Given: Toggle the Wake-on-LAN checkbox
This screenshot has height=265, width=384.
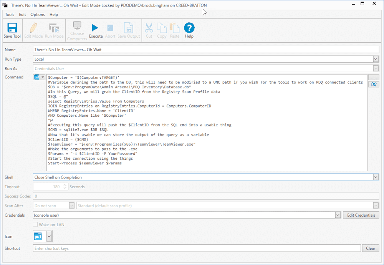Looking at the screenshot, I should click(x=35, y=224).
